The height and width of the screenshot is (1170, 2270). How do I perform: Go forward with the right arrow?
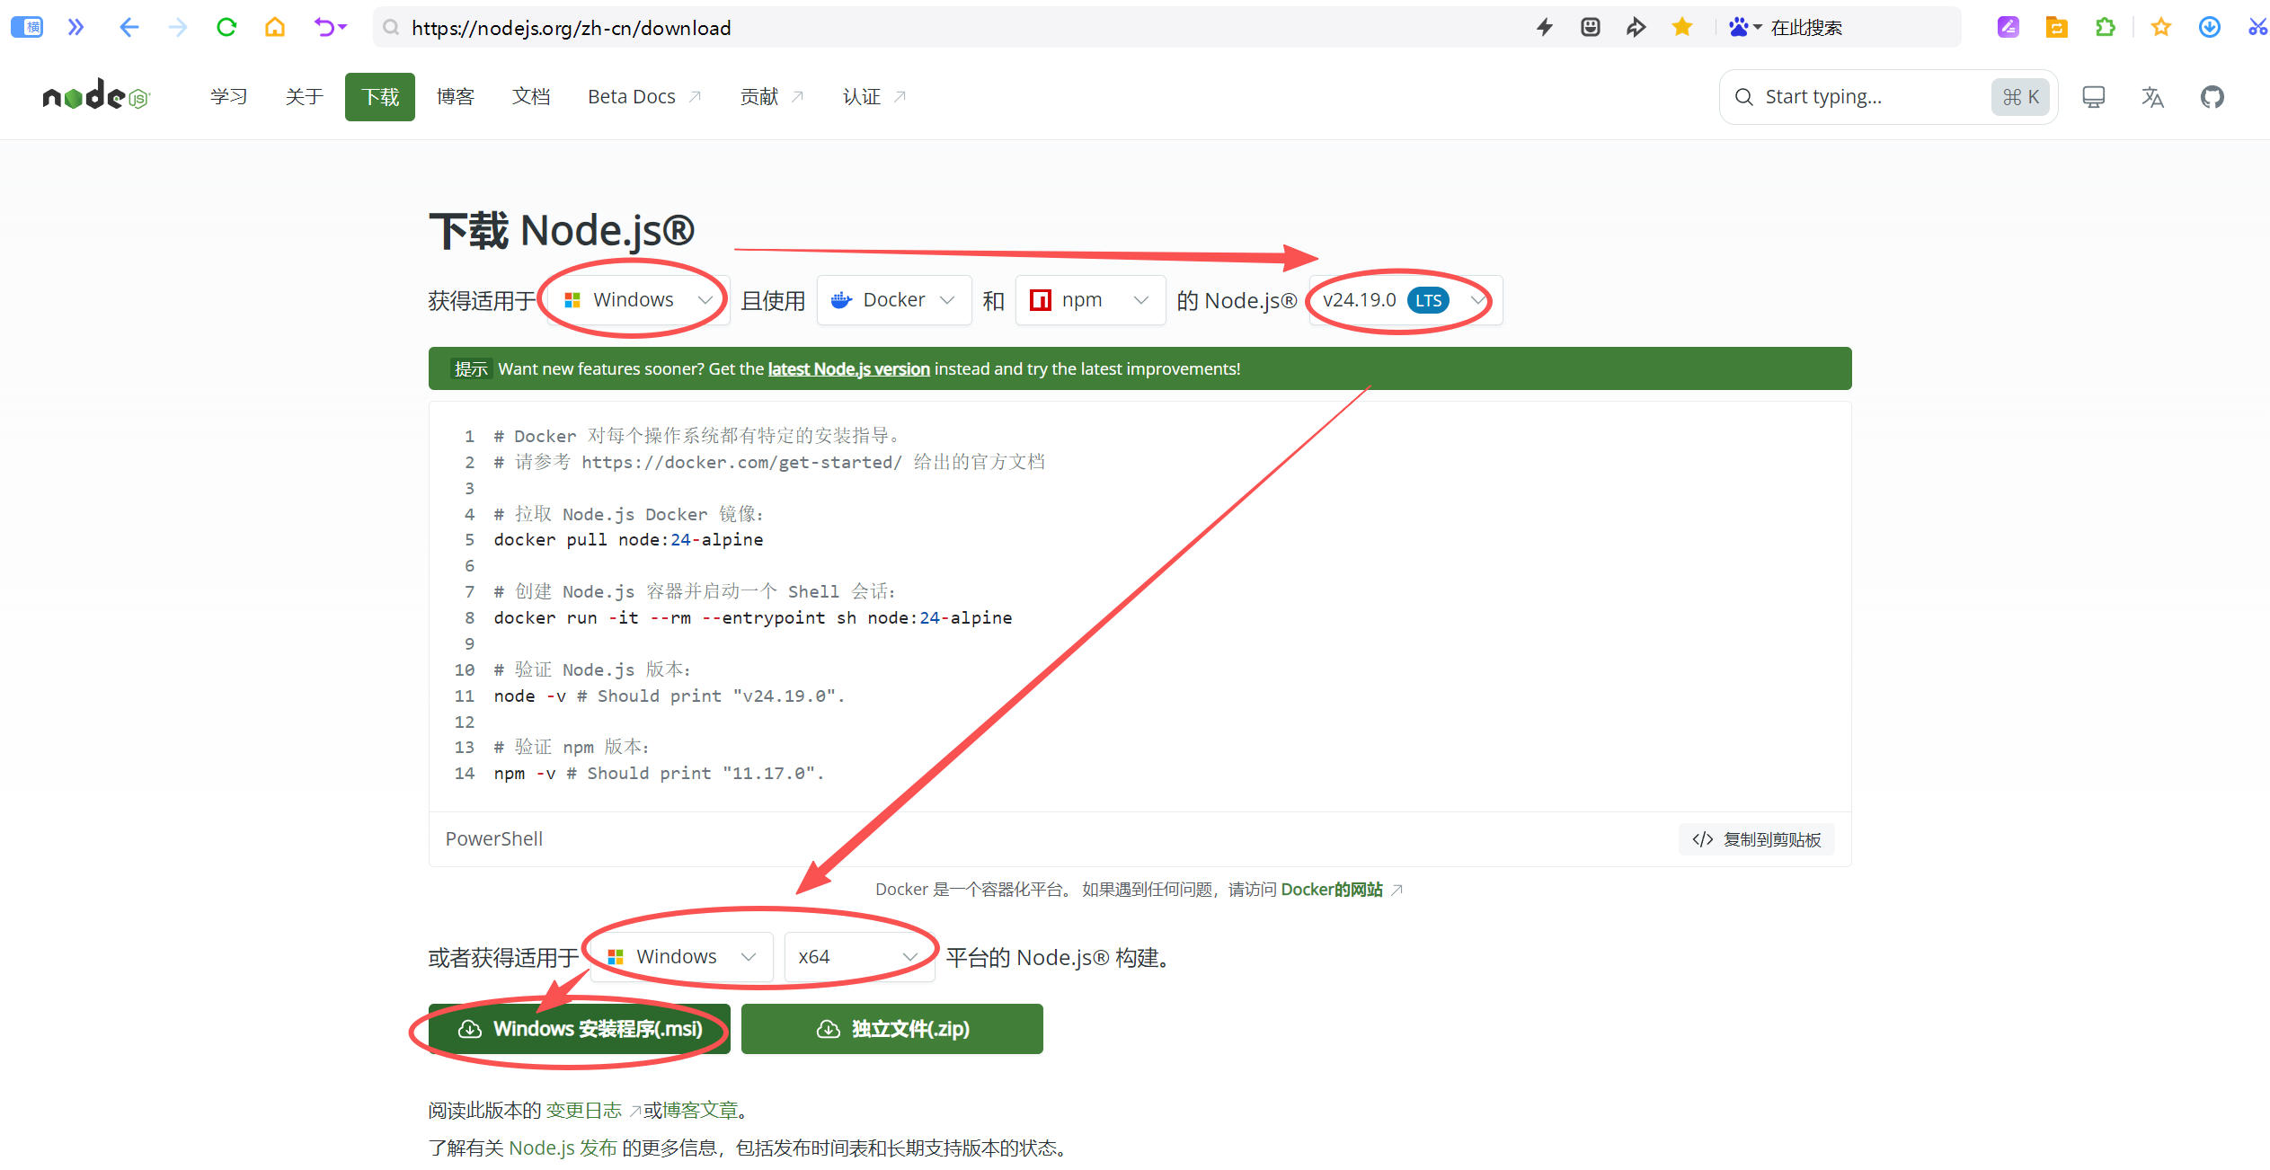(177, 27)
